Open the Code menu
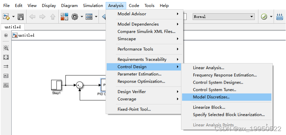This screenshot has width=286, height=135. (x=134, y=6)
